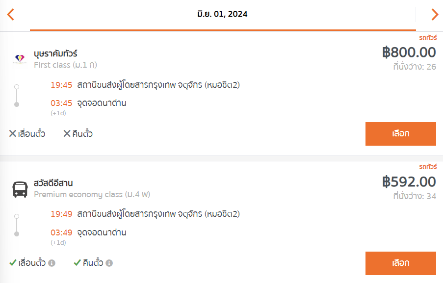Open บุษราคัมทัวร์ operator name
Image resolution: width=443 pixels, height=283 pixels.
pyautogui.click(x=55, y=53)
